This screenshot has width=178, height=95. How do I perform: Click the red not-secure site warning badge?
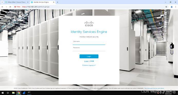pyautogui.click(x=17, y=7)
